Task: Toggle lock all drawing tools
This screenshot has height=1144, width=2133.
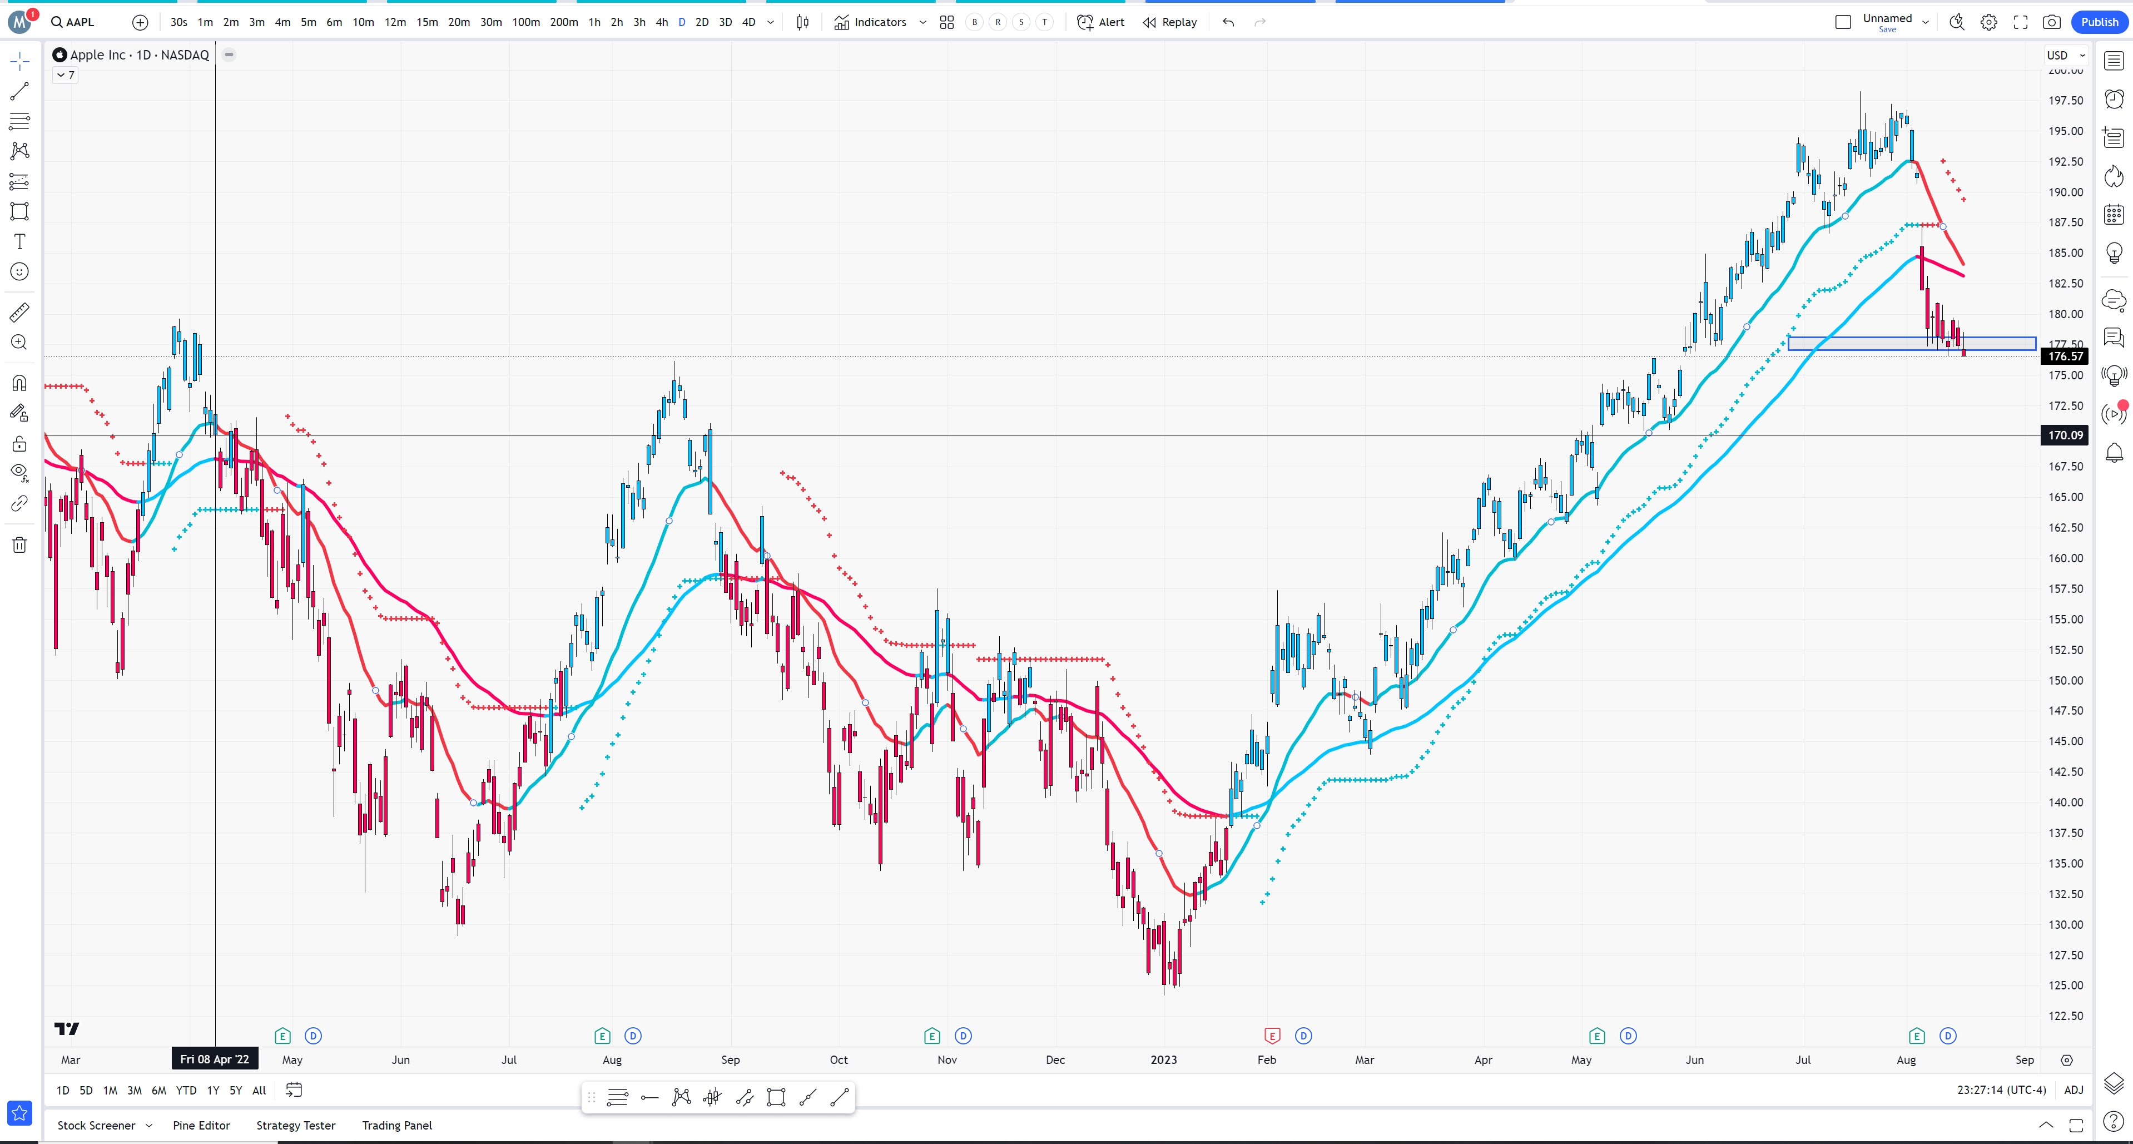Action: click(x=20, y=443)
